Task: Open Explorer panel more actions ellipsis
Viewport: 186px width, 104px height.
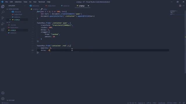Action: tap(25, 6)
